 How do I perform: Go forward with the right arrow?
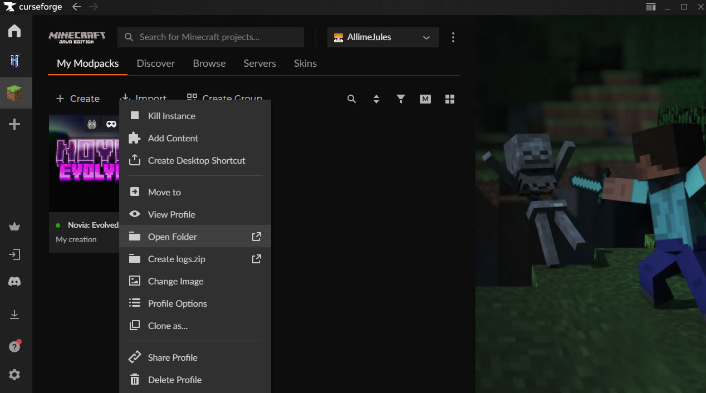coord(94,7)
